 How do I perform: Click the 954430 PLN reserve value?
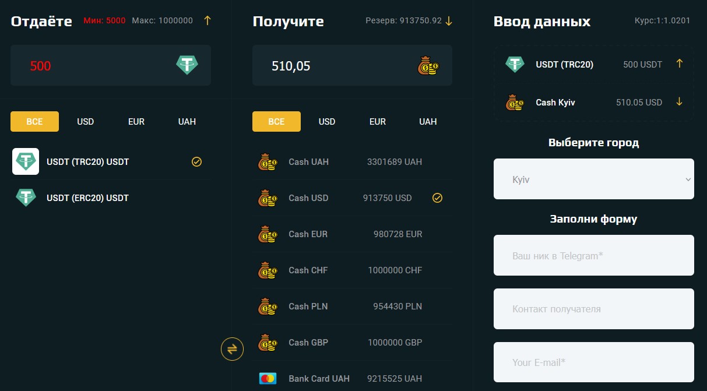398,307
